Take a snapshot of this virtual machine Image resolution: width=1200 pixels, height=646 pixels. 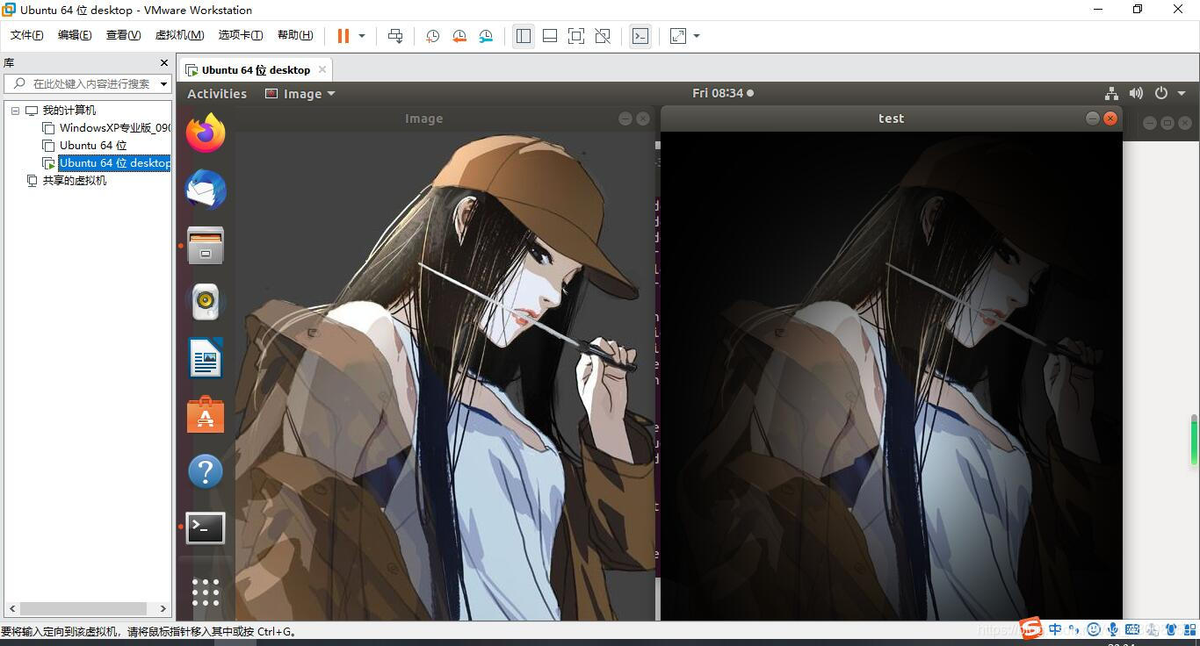(x=432, y=36)
